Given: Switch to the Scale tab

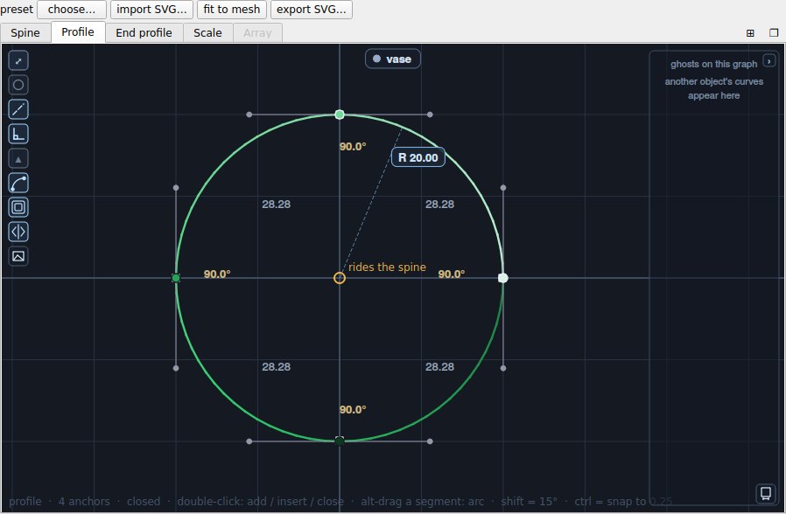Looking at the screenshot, I should pyautogui.click(x=207, y=33).
